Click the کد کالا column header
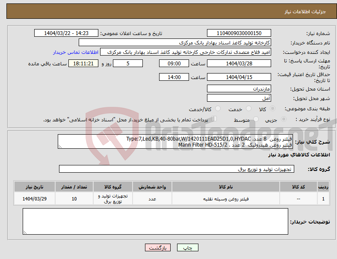Viewport: 337px width, 259px height. [299, 187]
